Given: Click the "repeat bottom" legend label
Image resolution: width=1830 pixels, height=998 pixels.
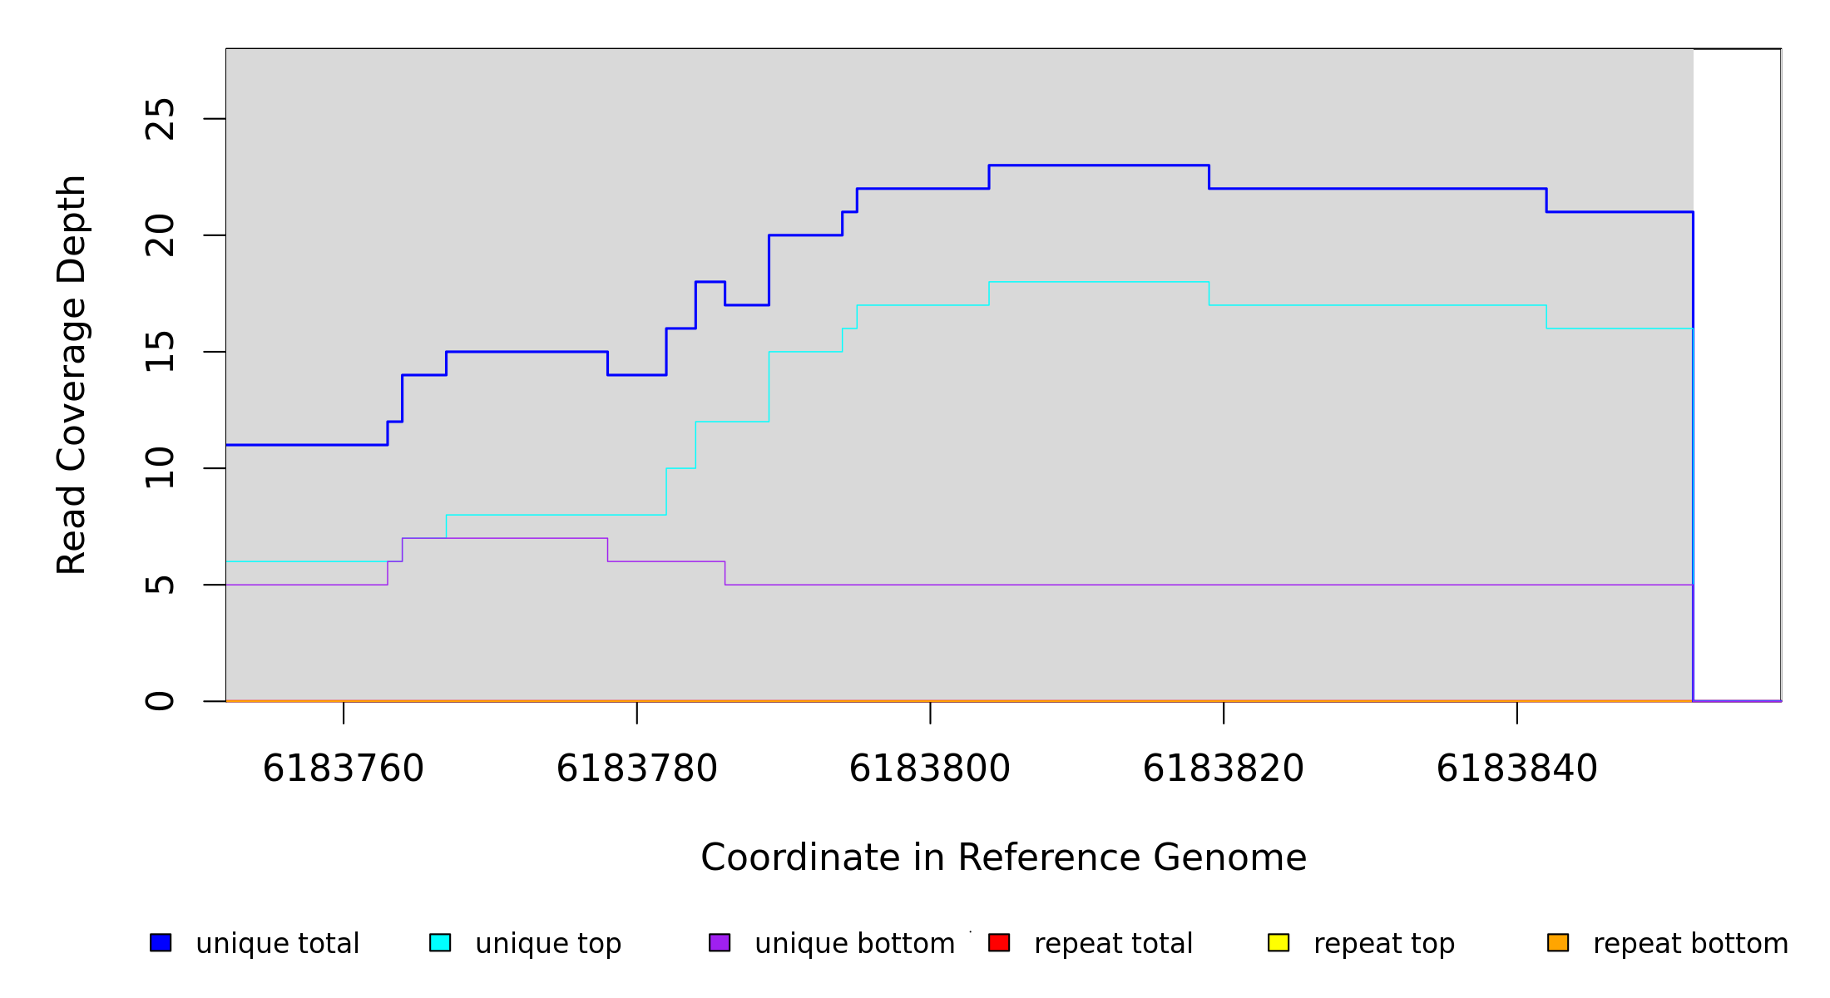Looking at the screenshot, I should pyautogui.click(x=1690, y=944).
